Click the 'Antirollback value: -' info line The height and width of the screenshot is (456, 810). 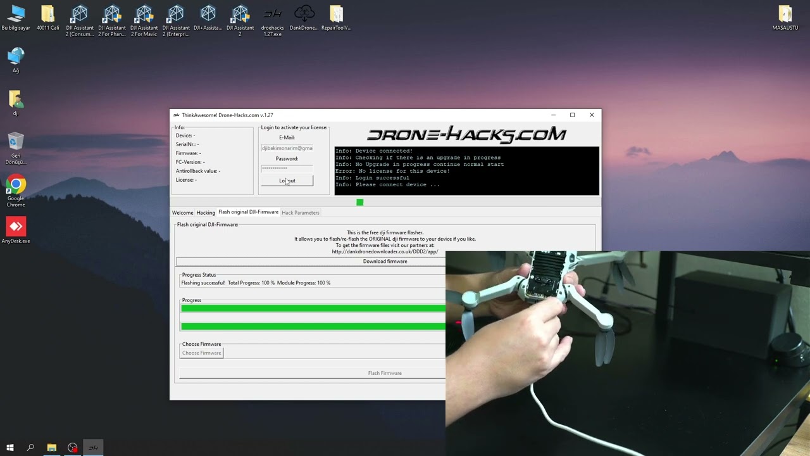click(198, 171)
